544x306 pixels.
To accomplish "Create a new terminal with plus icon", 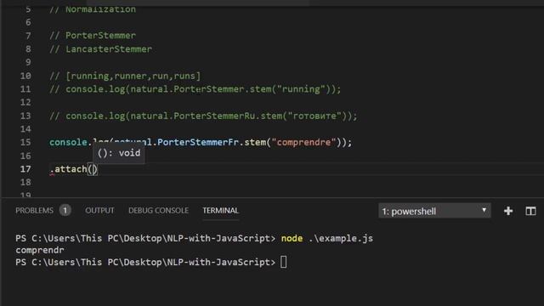I will tap(508, 211).
